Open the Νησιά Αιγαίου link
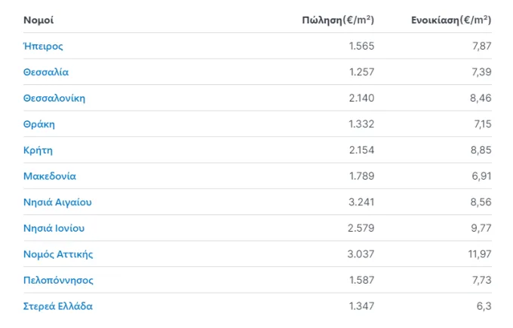Screen dimensions: 513x328 tap(57, 202)
